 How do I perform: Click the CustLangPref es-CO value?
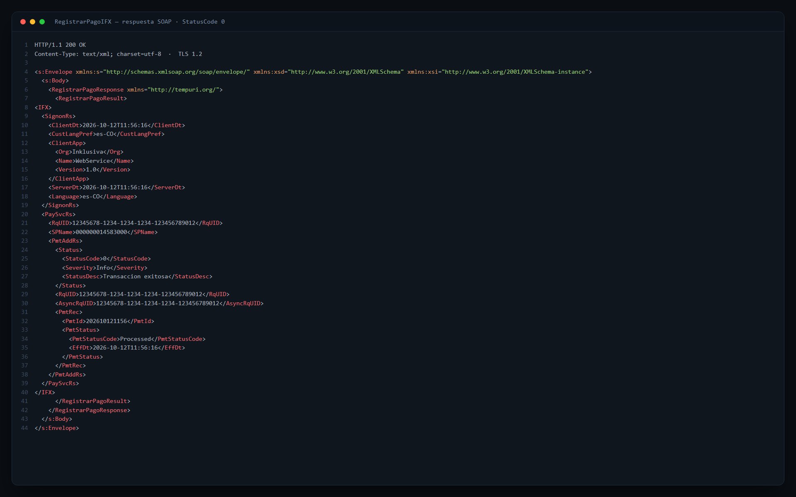(105, 134)
